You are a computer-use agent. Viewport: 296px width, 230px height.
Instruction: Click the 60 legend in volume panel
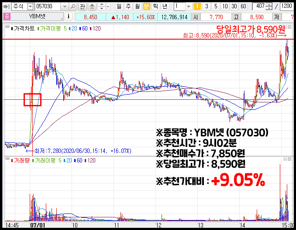point(78,160)
